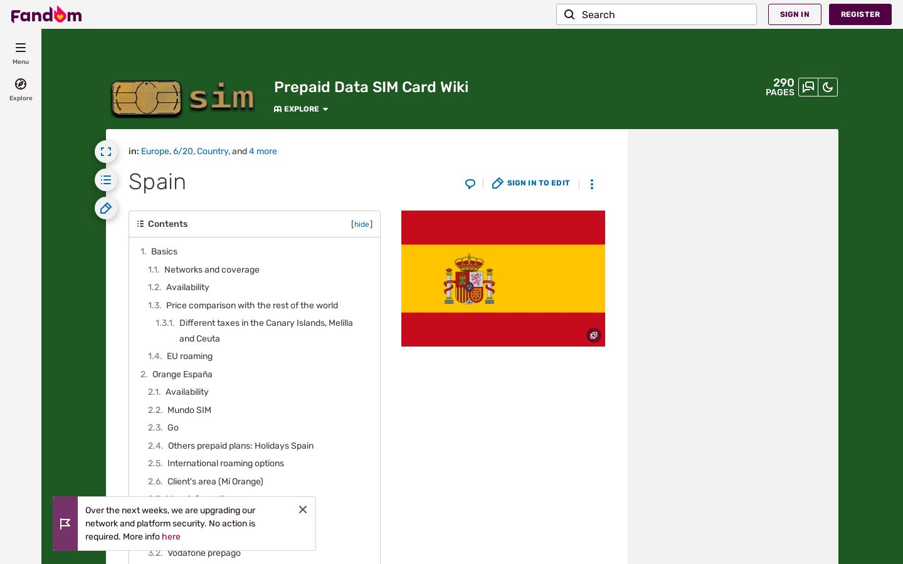Go to Orange España section

(x=182, y=374)
